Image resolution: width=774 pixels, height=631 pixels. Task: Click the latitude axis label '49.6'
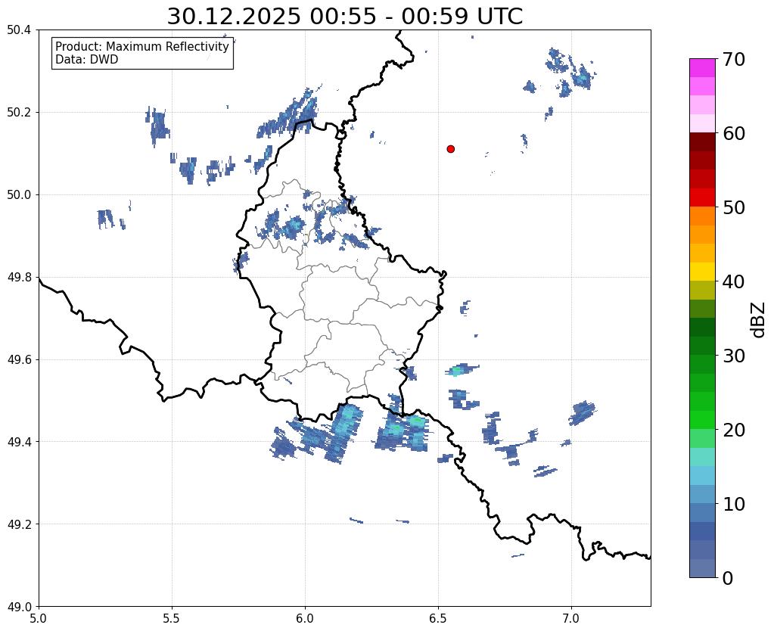coord(19,360)
